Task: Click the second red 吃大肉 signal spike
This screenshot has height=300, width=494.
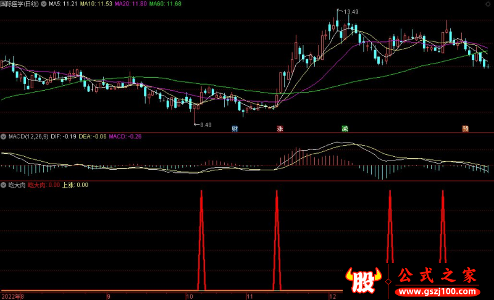Action: pyautogui.click(x=277, y=240)
